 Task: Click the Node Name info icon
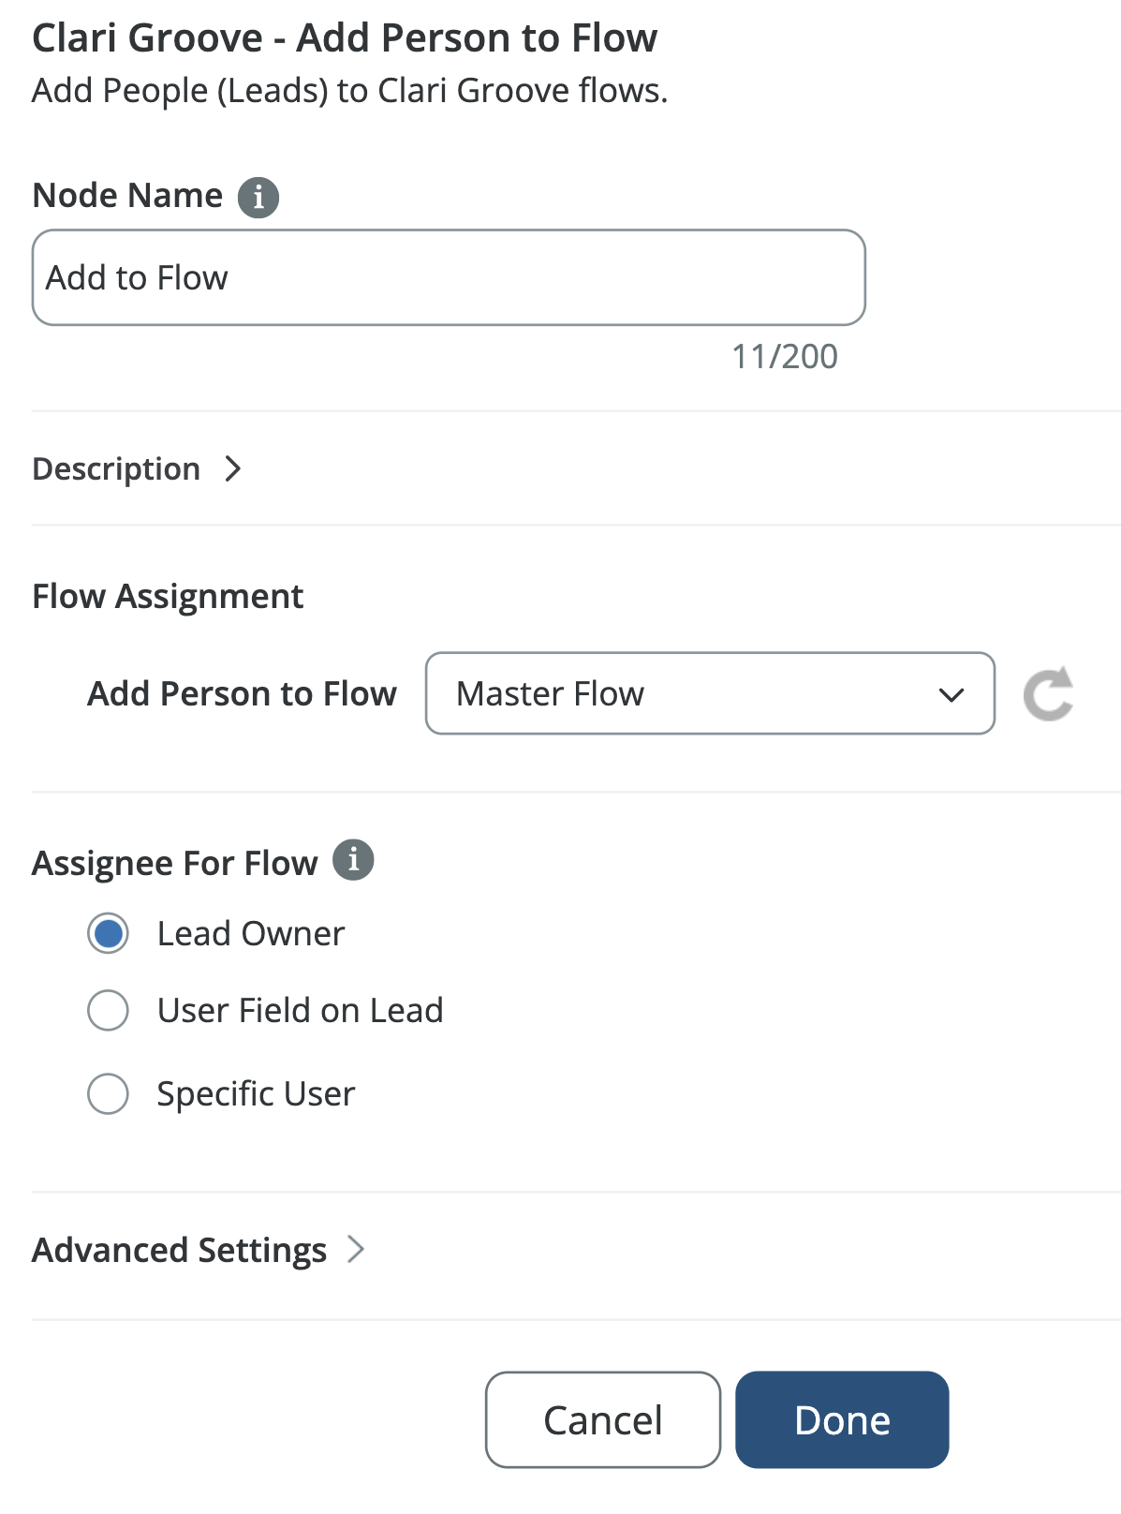point(258,197)
